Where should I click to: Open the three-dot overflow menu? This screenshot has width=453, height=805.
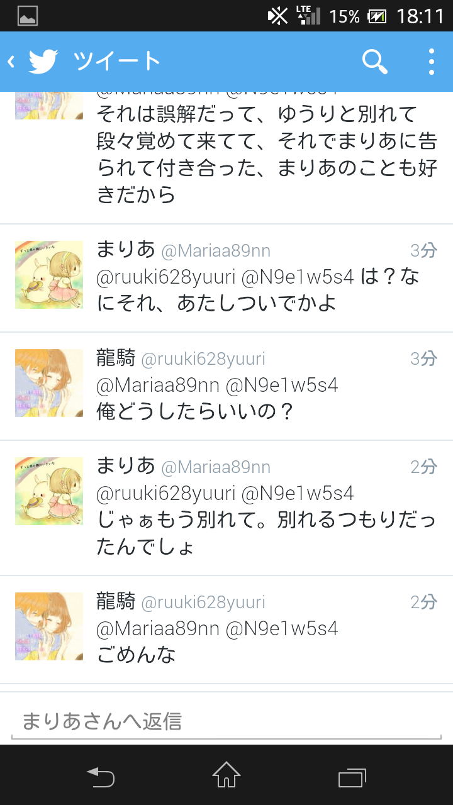click(431, 62)
